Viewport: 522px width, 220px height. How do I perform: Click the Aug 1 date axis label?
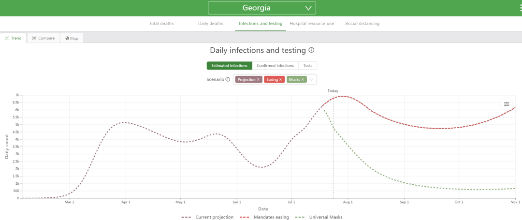[348, 202]
